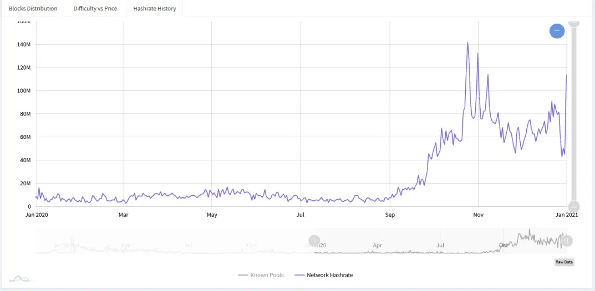Viewport: 595px width, 291px height.
Task: Click the blue zoom-out minus button
Action: pyautogui.click(x=557, y=31)
